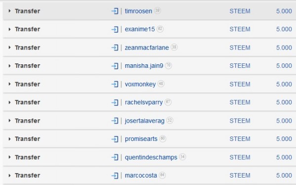This screenshot has height=185, width=296.
Task: Click the incoming-transfer icon beside timroosen
Action: (115, 11)
